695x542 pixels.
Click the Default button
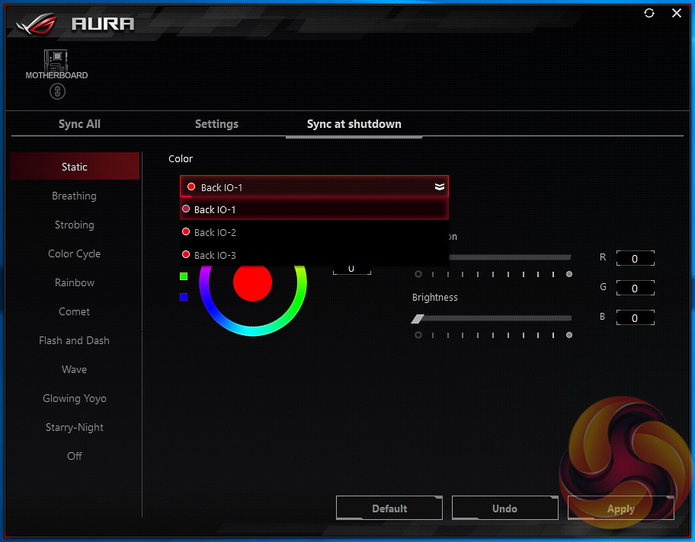389,508
